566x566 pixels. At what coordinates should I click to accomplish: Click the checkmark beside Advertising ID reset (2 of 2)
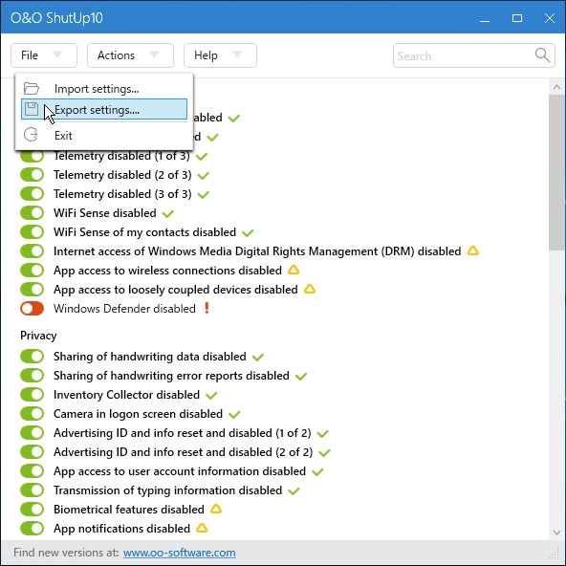click(x=324, y=453)
